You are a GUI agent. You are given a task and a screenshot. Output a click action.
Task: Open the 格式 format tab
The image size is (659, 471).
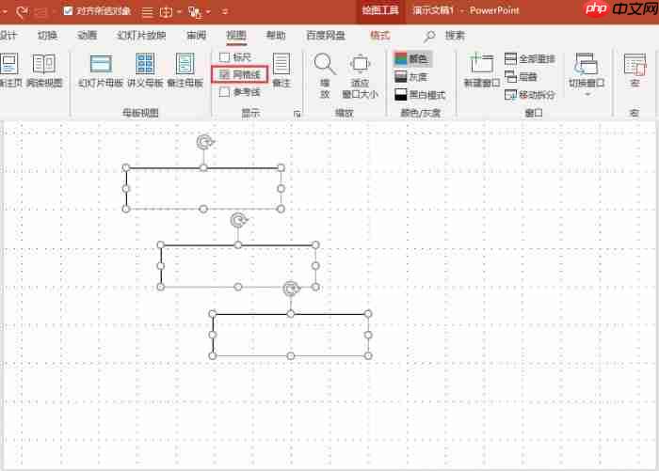tap(380, 36)
